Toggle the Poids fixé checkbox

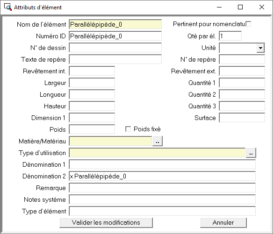point(128,129)
